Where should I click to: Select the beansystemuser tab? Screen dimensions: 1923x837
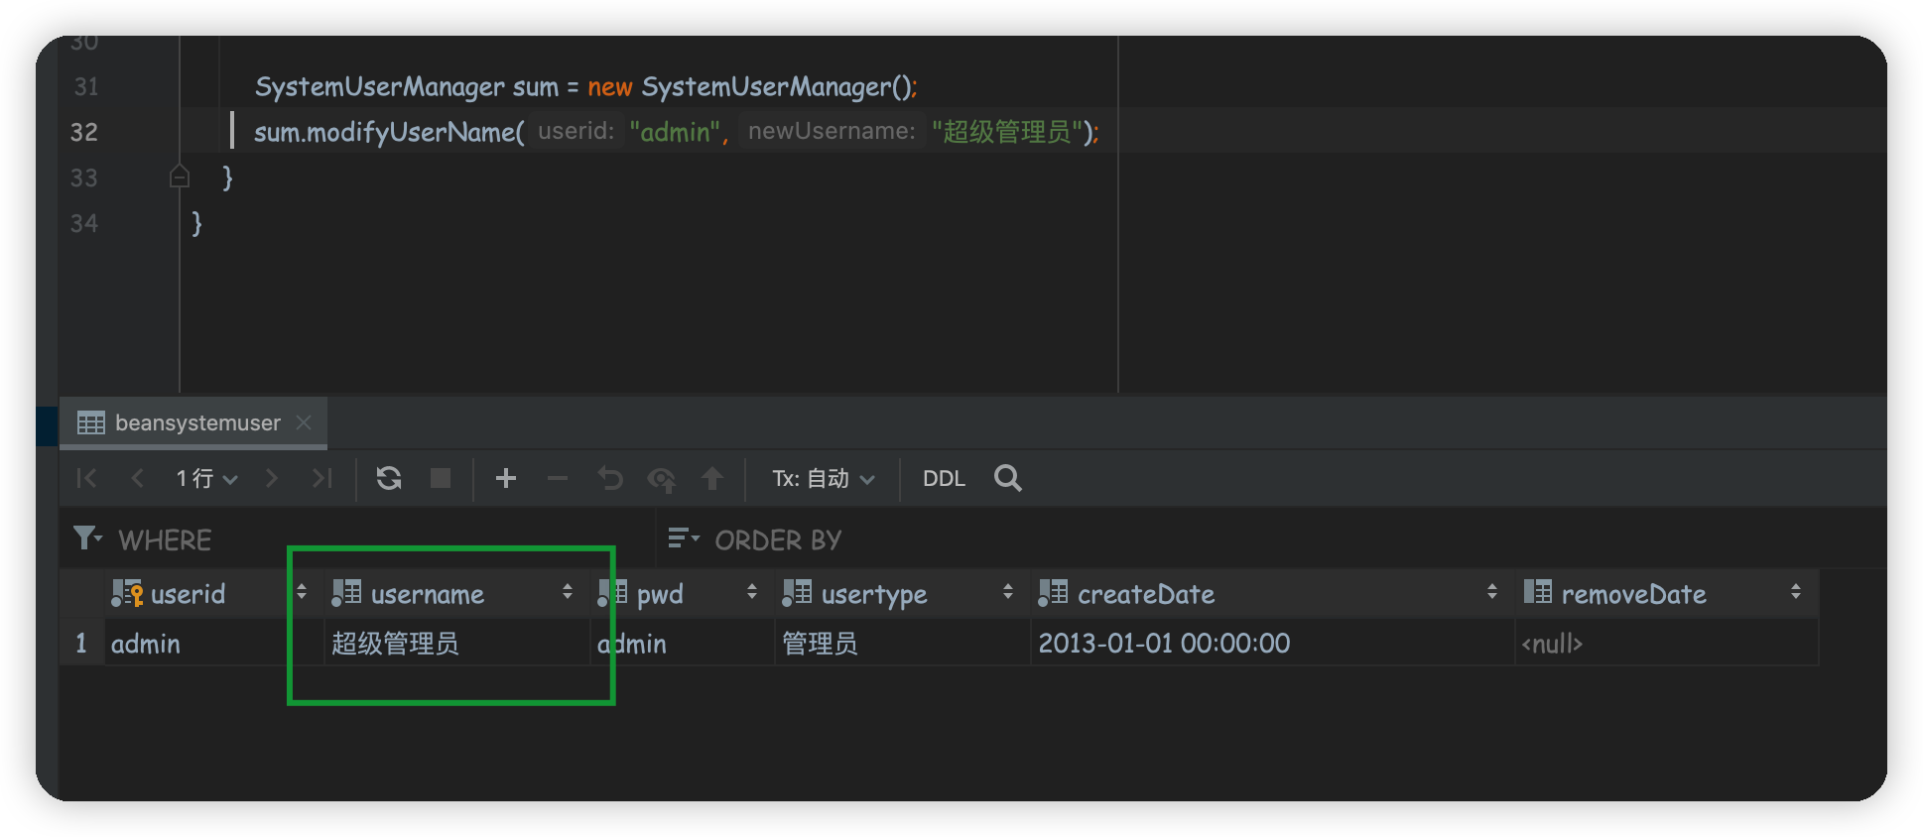pyautogui.click(x=194, y=423)
